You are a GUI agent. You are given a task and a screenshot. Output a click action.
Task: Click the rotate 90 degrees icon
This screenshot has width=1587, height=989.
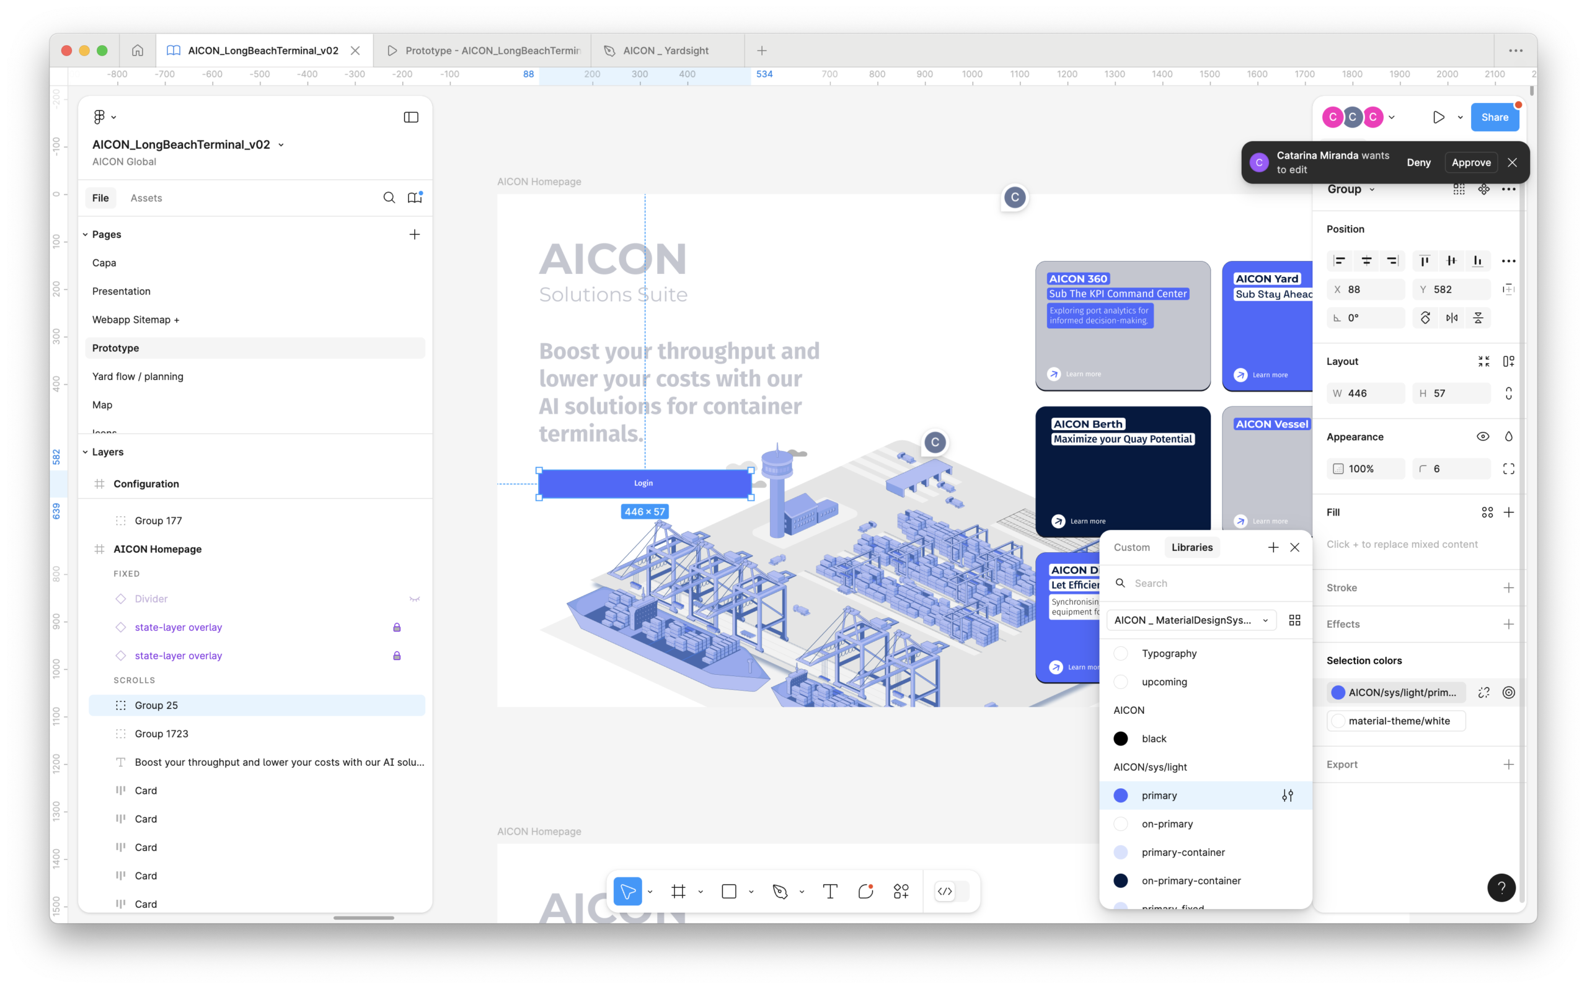click(x=1425, y=318)
